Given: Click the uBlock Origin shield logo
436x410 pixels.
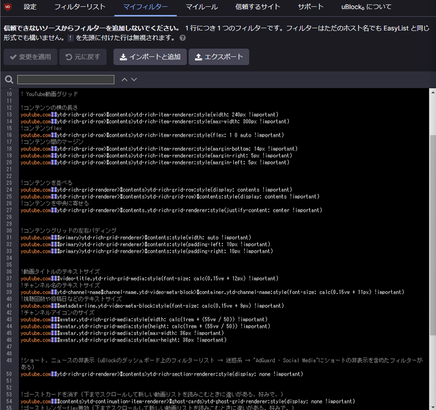Looking at the screenshot, I should (x=8, y=7).
